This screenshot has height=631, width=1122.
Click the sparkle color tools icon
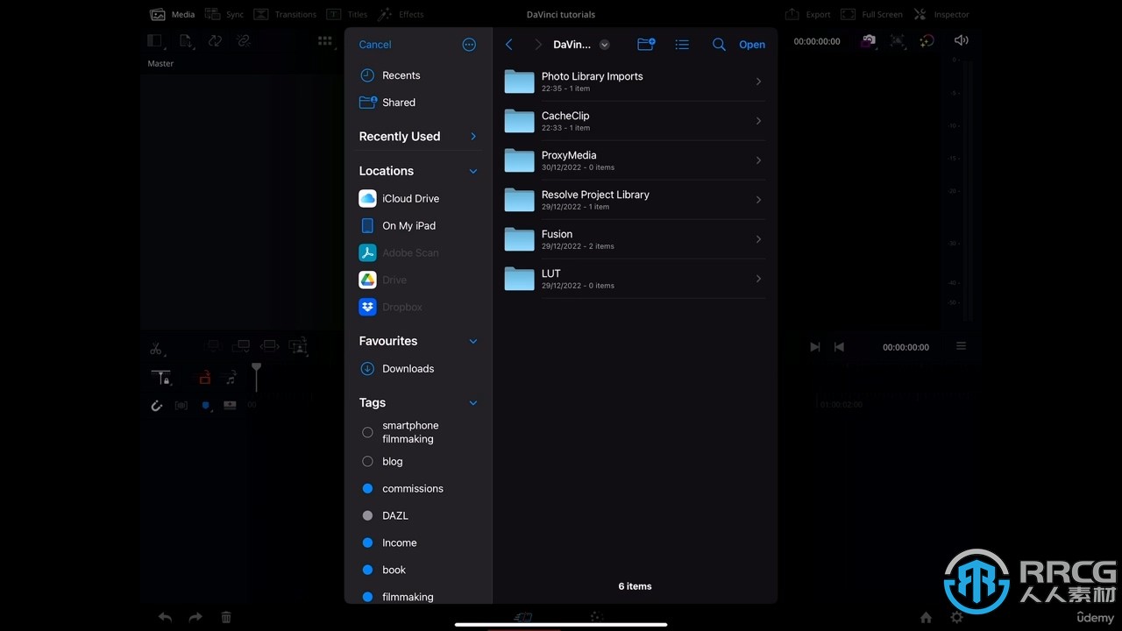pos(927,40)
